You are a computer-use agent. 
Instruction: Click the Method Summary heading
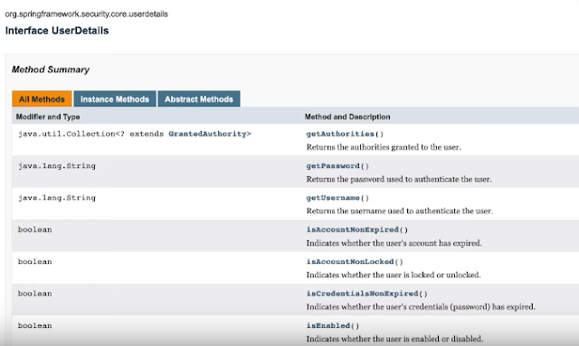point(51,70)
